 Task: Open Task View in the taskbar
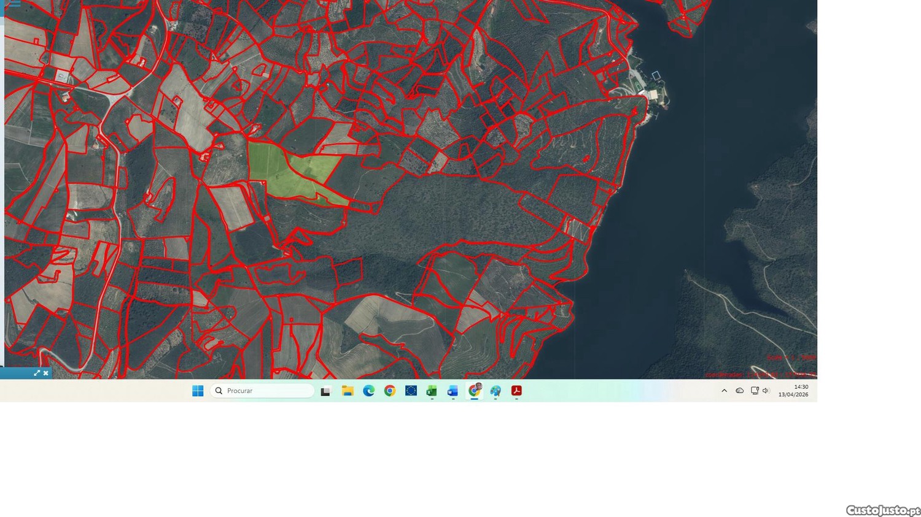coord(325,391)
